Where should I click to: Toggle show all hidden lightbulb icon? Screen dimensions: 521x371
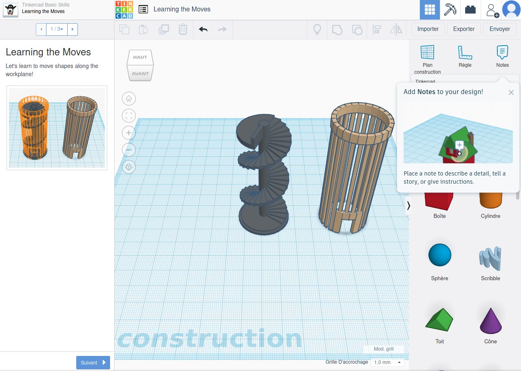point(317,29)
